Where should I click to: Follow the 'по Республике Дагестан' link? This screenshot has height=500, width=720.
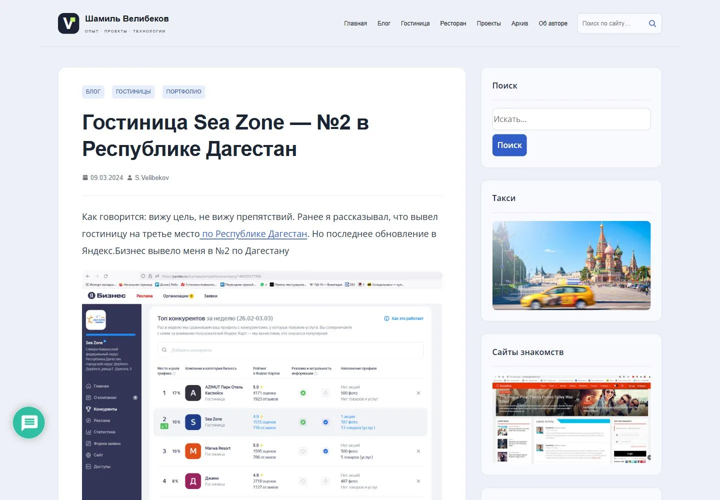click(253, 234)
